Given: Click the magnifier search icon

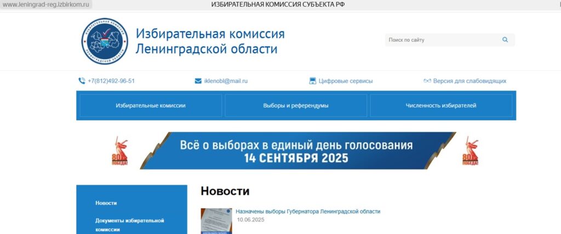Looking at the screenshot, I should pyautogui.click(x=505, y=40).
